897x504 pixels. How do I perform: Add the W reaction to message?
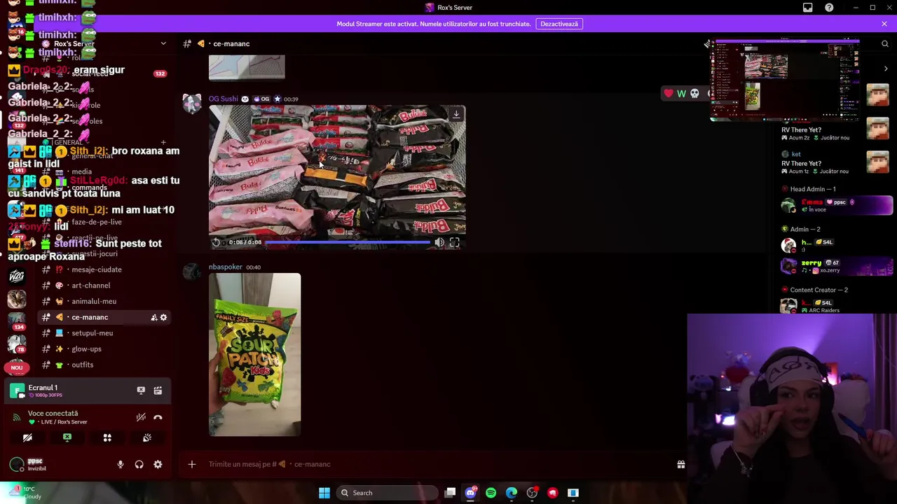tap(681, 94)
